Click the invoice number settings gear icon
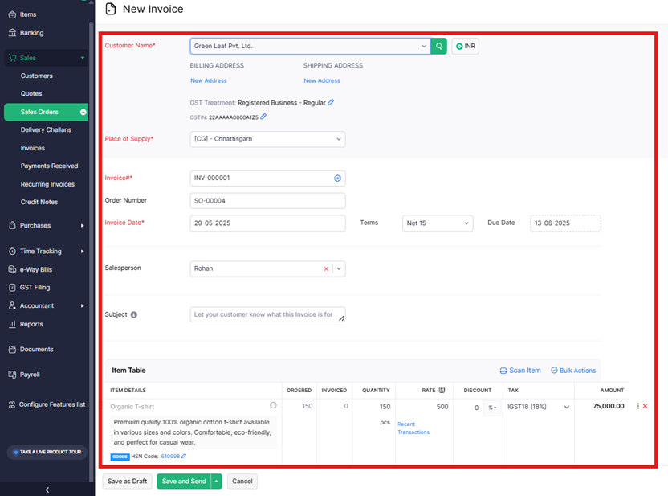This screenshot has height=496, width=668. [x=337, y=178]
